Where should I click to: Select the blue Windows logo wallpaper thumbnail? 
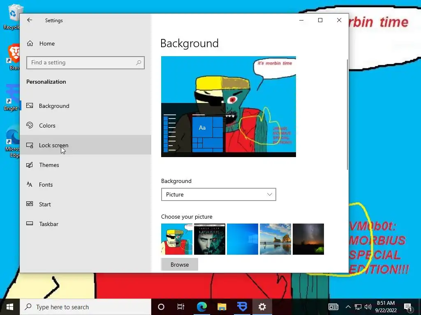pos(243,239)
